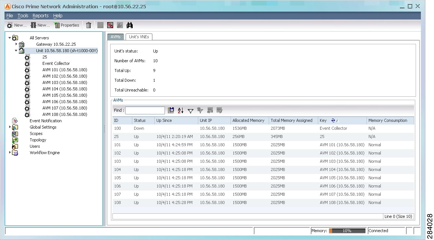Click the Delete trash can icon
The image size is (434, 240).
(x=88, y=25)
